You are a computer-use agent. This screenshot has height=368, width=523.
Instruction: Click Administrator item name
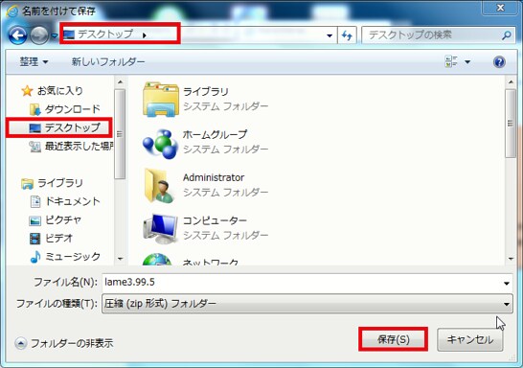pyautogui.click(x=214, y=177)
